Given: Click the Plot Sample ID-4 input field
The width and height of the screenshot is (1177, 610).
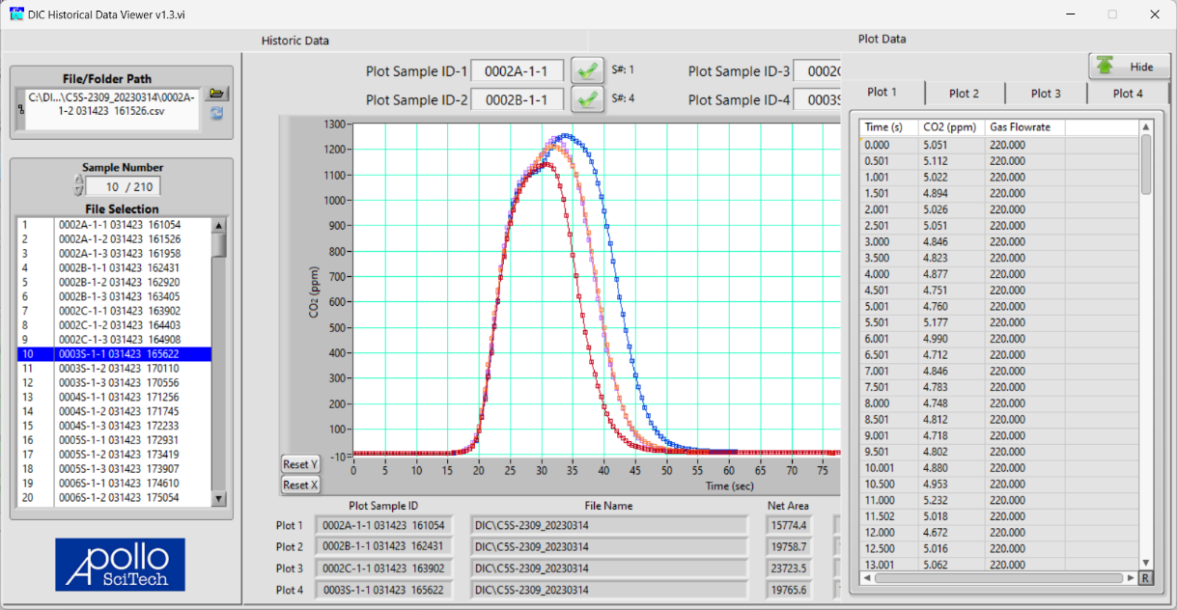Looking at the screenshot, I should pos(817,99).
